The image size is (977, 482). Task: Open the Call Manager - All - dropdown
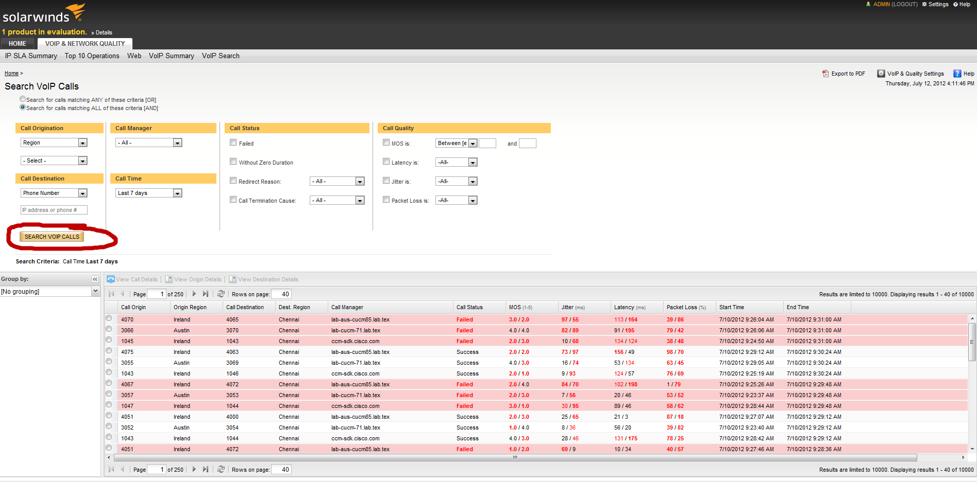[x=149, y=142]
